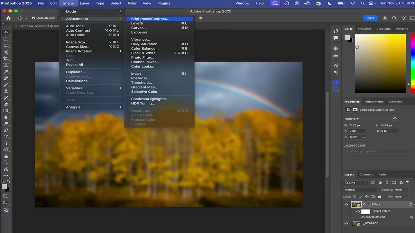Hide the _NZ88906 layer
Screen dimensions: 415x233
coord(346,223)
